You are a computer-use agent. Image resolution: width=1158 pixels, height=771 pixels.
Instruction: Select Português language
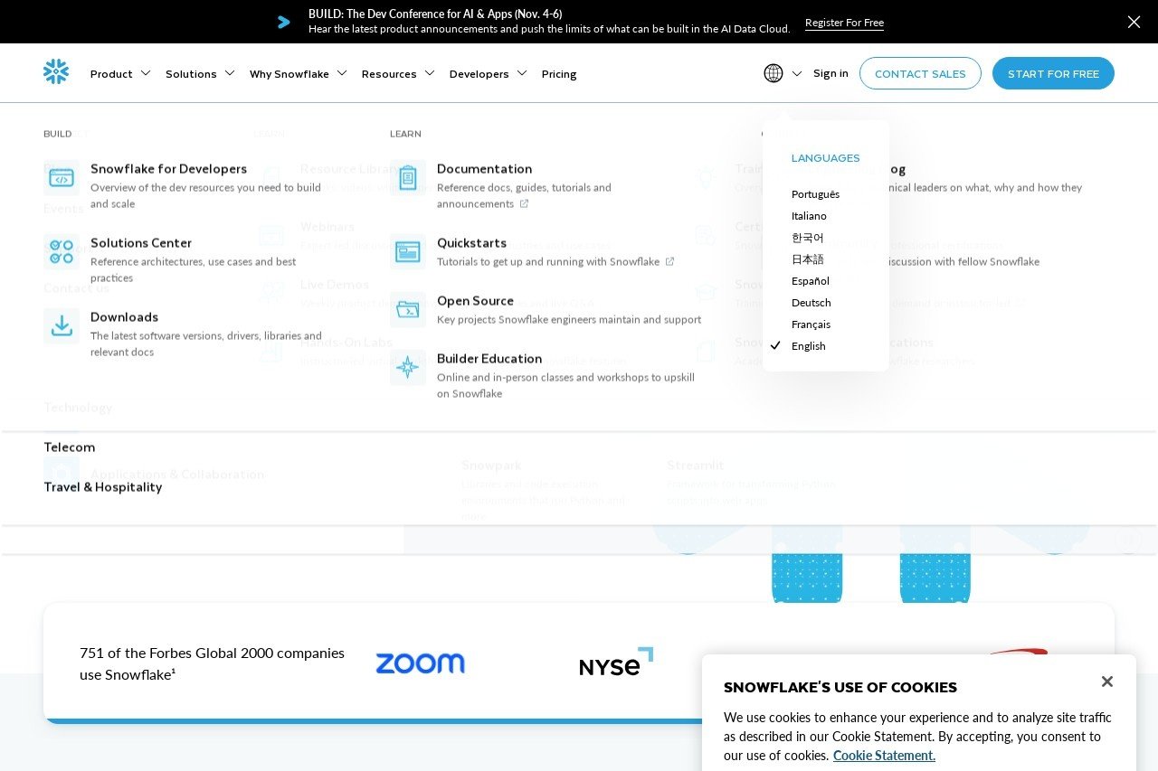coord(815,194)
